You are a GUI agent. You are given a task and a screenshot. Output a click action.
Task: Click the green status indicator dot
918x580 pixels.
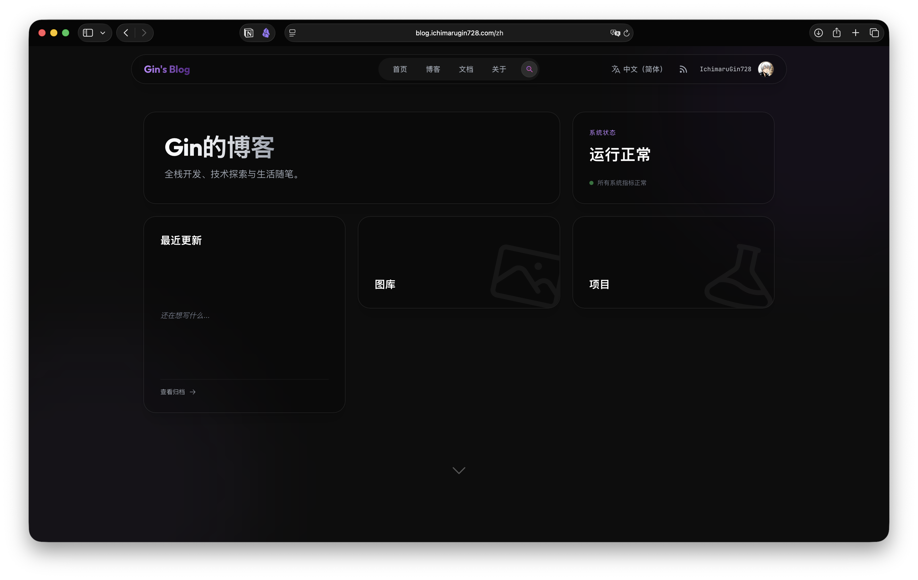click(x=591, y=183)
